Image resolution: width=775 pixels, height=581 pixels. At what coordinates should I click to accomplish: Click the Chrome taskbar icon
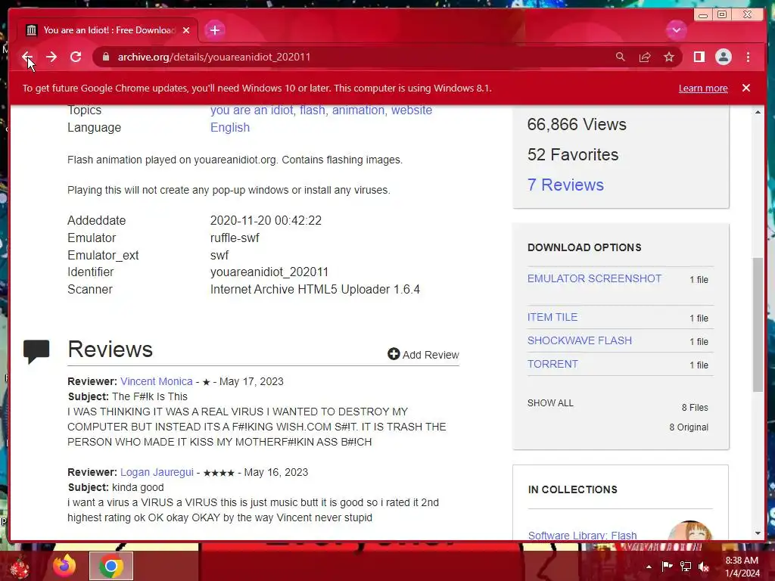coord(111,566)
